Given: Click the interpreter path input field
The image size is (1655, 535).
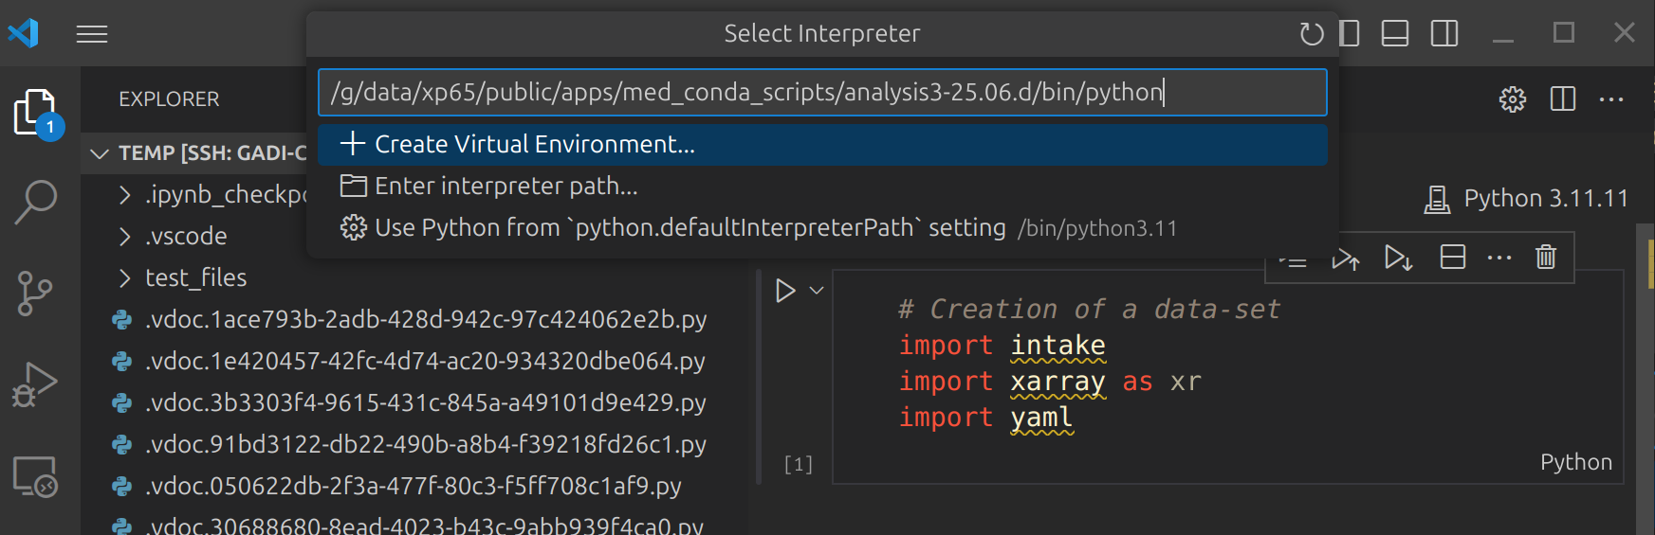Looking at the screenshot, I should click(x=822, y=93).
